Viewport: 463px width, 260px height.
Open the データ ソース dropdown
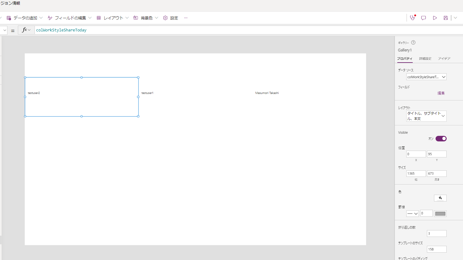(426, 77)
